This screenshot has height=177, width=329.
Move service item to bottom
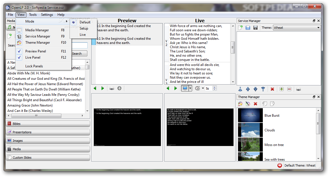point(263,89)
